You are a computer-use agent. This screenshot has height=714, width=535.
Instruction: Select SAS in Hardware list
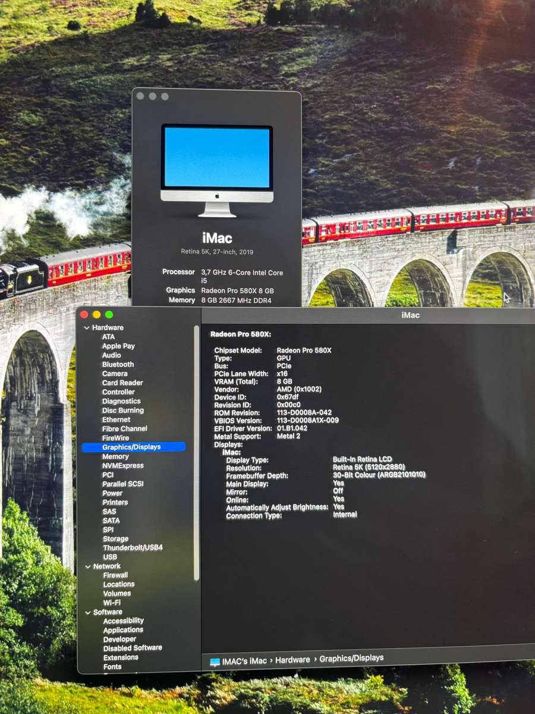109,512
